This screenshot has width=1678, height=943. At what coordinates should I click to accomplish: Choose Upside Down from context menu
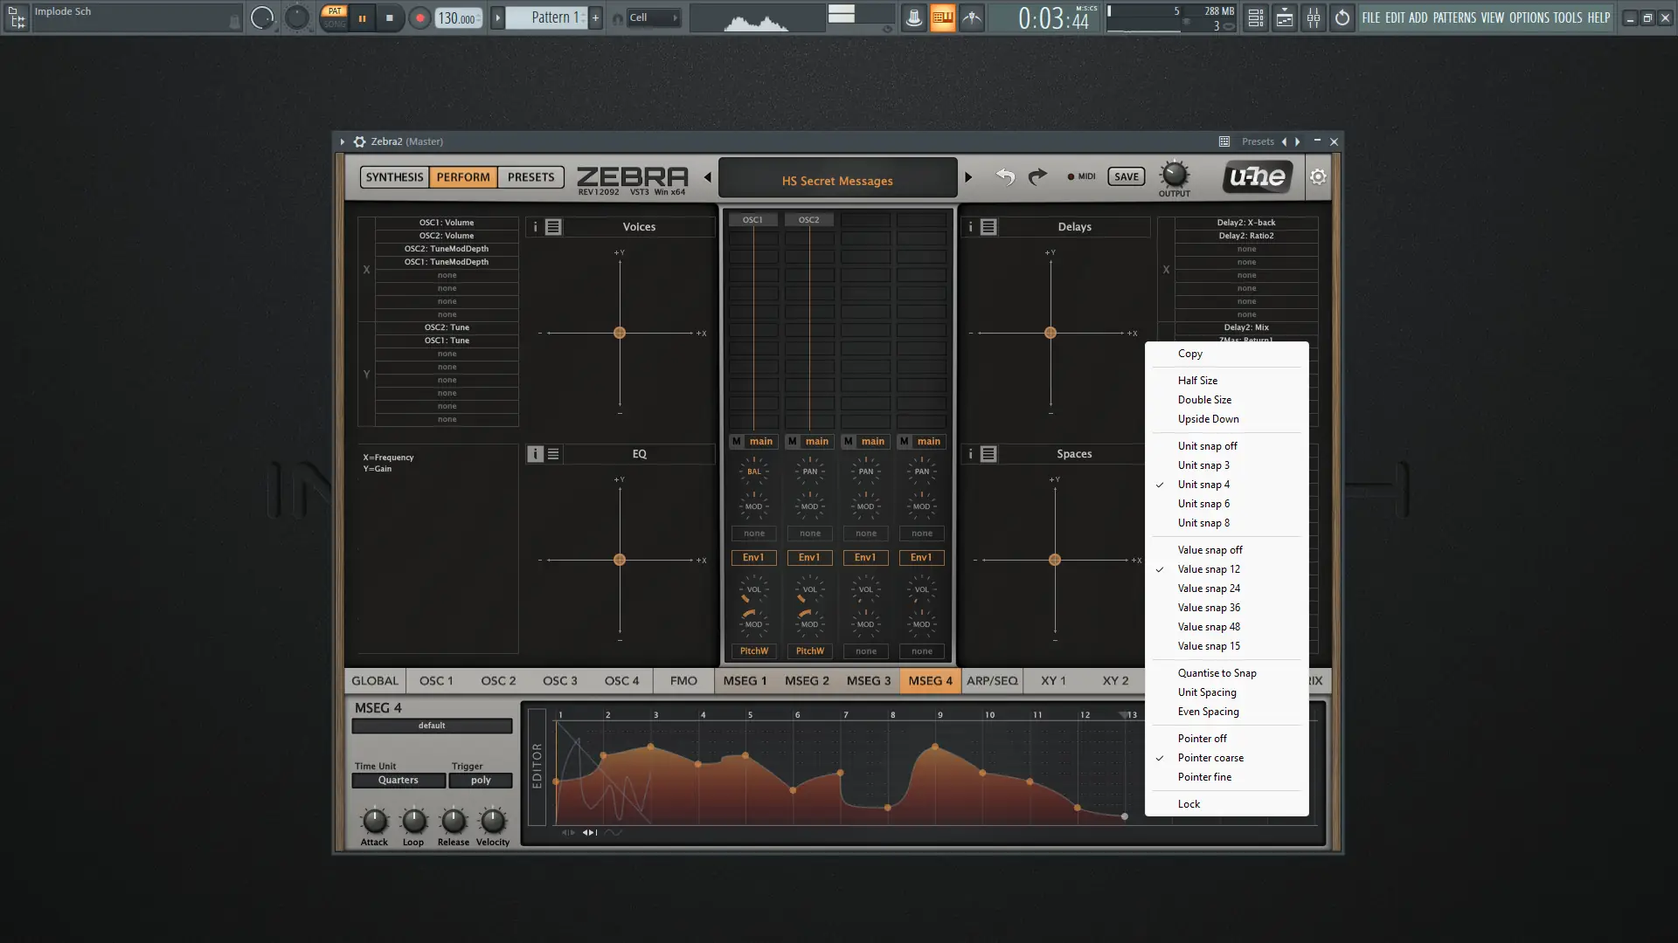pyautogui.click(x=1208, y=419)
